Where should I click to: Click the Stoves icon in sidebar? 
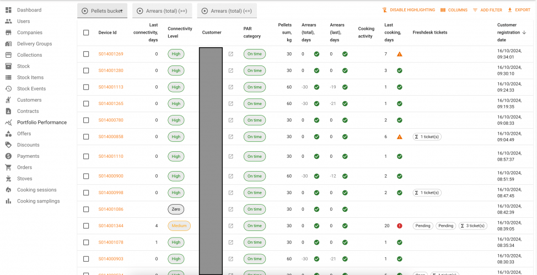point(8,179)
